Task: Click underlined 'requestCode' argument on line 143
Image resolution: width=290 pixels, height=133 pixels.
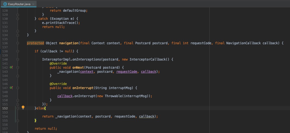Action: click(x=127, y=72)
